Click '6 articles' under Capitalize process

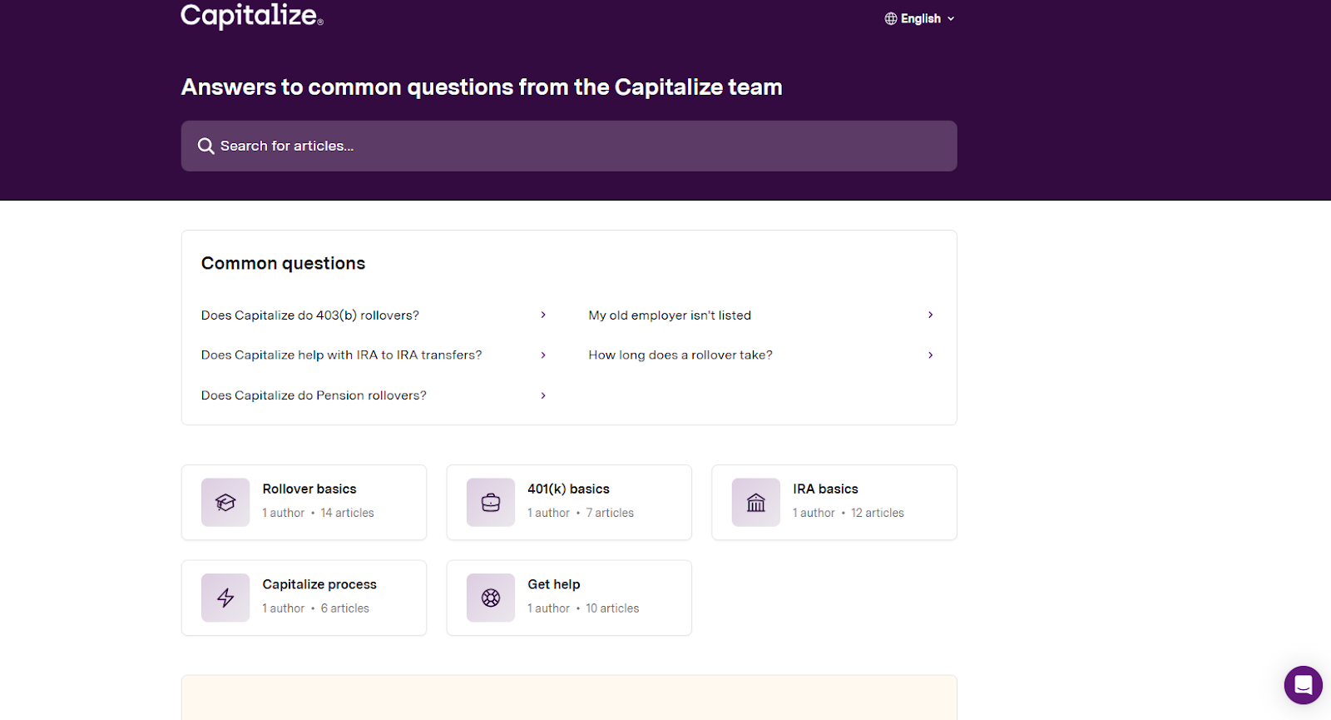coord(345,608)
